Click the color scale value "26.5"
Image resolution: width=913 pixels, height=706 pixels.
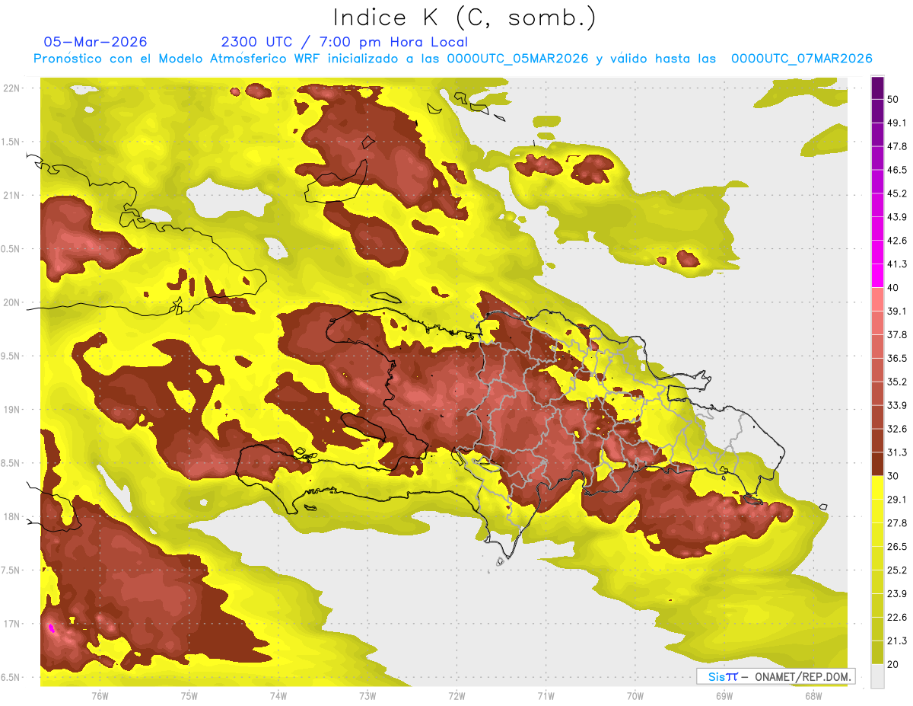(897, 547)
